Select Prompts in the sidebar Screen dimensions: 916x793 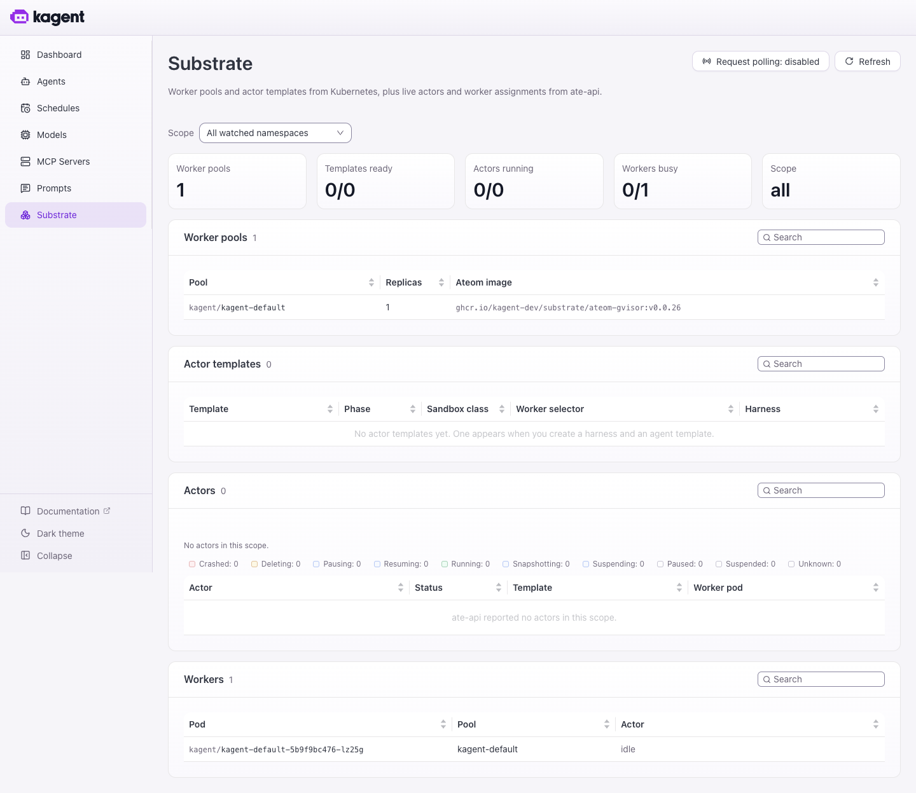click(76, 188)
